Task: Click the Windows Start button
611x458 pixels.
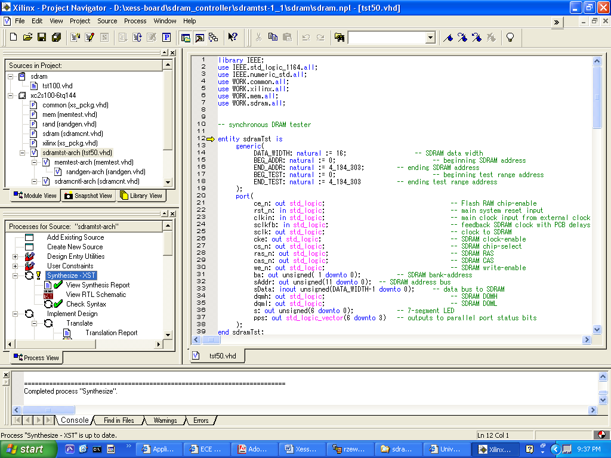Action: coord(24,449)
